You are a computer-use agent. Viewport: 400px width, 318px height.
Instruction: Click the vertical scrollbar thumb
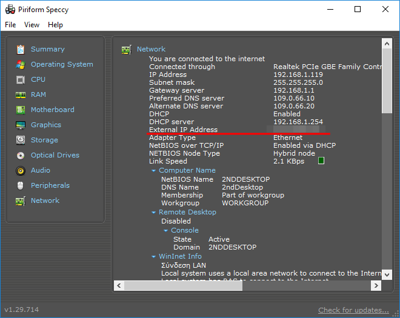pyautogui.click(x=387, y=81)
